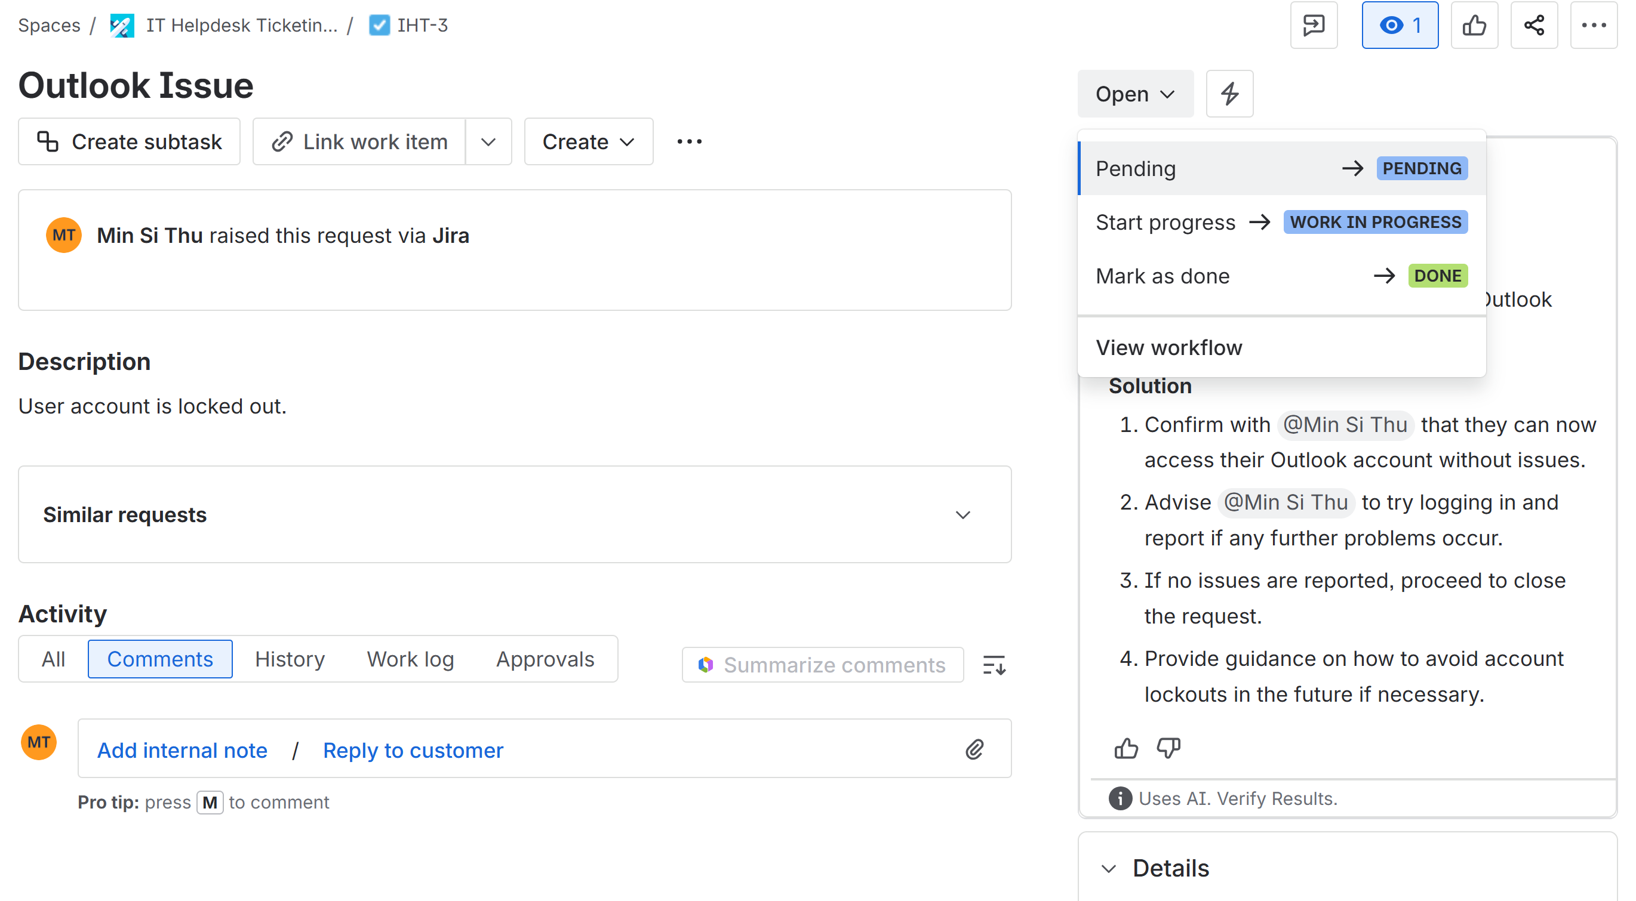Click the give feedback icon in header
1636x901 pixels.
tap(1314, 26)
